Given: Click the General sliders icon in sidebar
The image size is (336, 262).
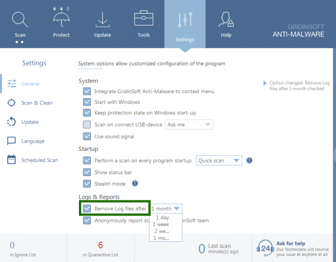Looking at the screenshot, I should pos(12,84).
